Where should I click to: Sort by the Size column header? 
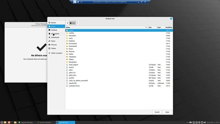click(152, 27)
